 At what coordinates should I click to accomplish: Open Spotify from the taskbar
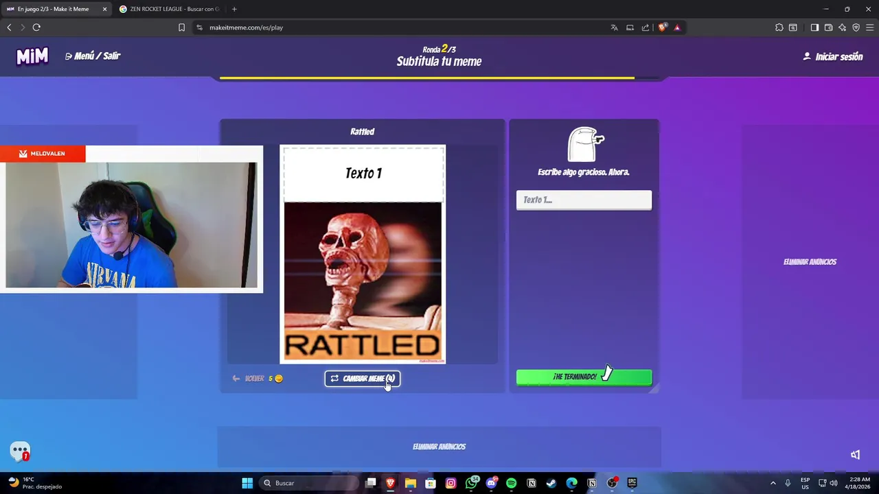coord(511,483)
